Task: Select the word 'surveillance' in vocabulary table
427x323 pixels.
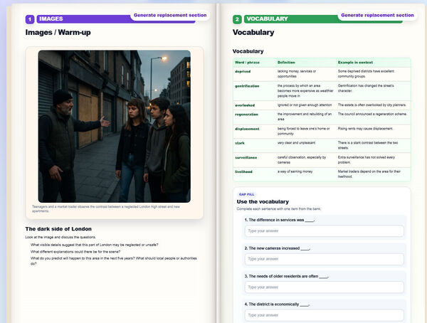Action: [x=246, y=157]
